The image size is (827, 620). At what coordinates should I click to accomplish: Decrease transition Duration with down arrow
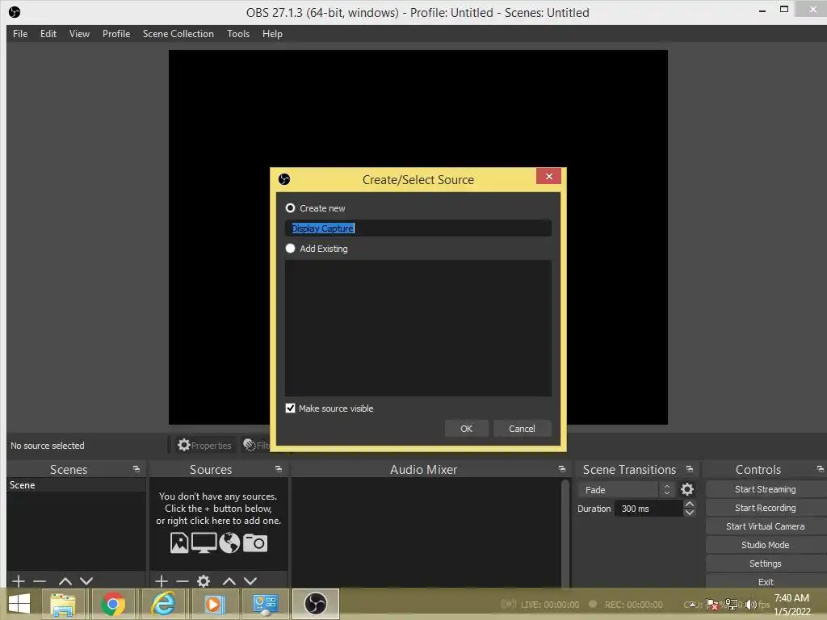(x=690, y=513)
